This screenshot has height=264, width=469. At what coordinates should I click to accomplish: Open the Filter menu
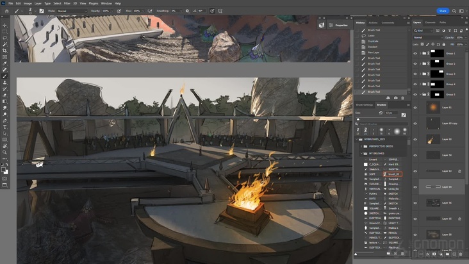67,3
